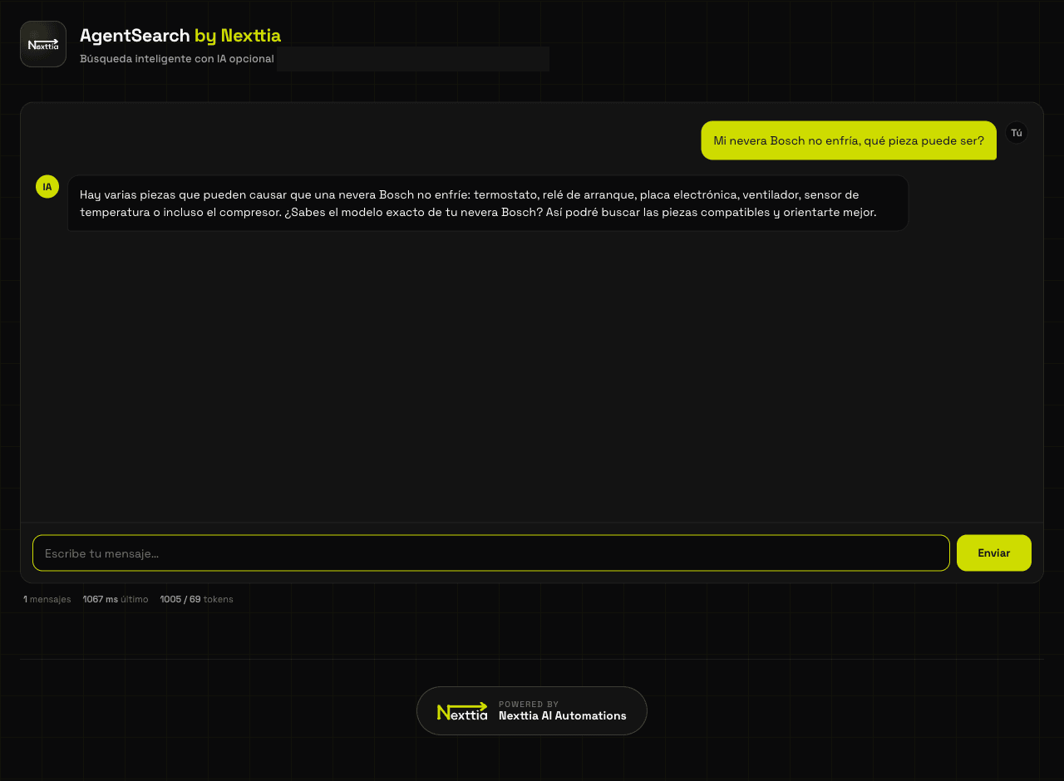Click the Nexttia arrow logo in footer
This screenshot has height=781, width=1064.
tap(462, 711)
